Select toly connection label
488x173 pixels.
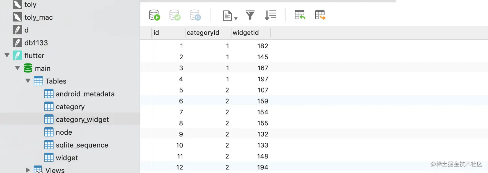click(x=30, y=5)
